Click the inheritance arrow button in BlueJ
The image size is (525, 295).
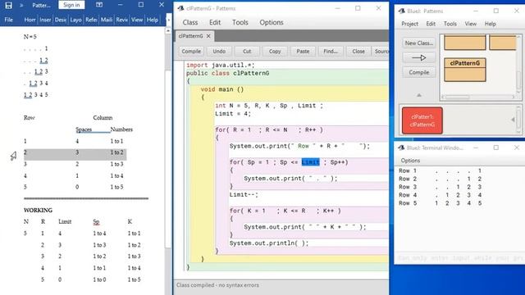coord(419,57)
